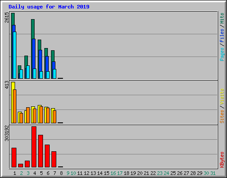Screen dimensions: 227x178
Task: Click day label 2 on the axis
Action: coord(21,173)
